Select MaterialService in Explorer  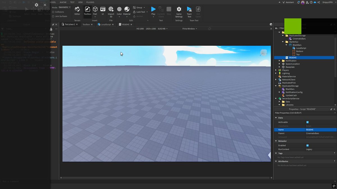(289, 76)
